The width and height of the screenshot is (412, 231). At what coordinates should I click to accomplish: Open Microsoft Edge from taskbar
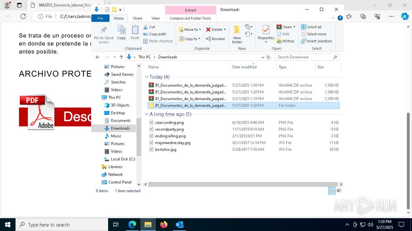click(x=132, y=225)
